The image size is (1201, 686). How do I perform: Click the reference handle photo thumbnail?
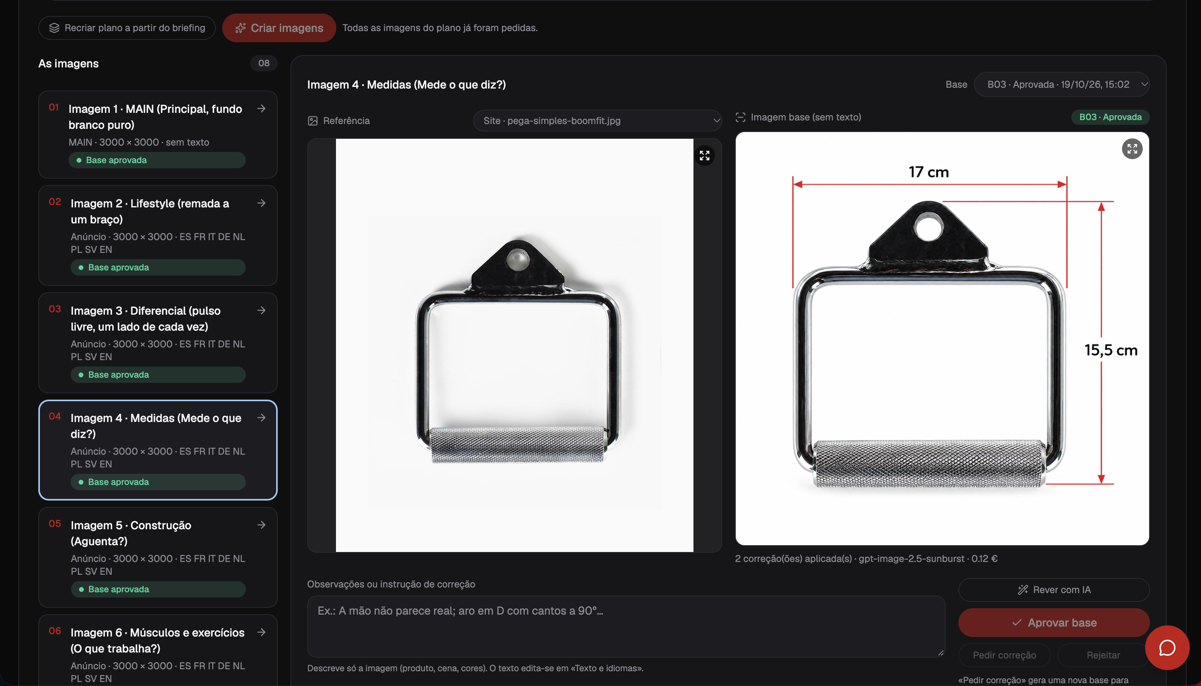(x=514, y=345)
